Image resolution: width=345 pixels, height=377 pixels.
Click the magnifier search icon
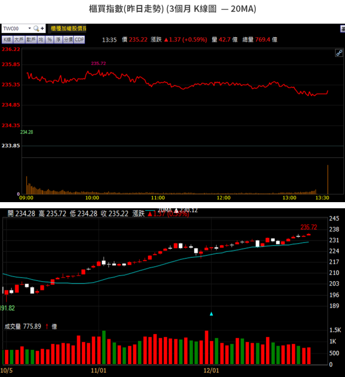click(36, 28)
